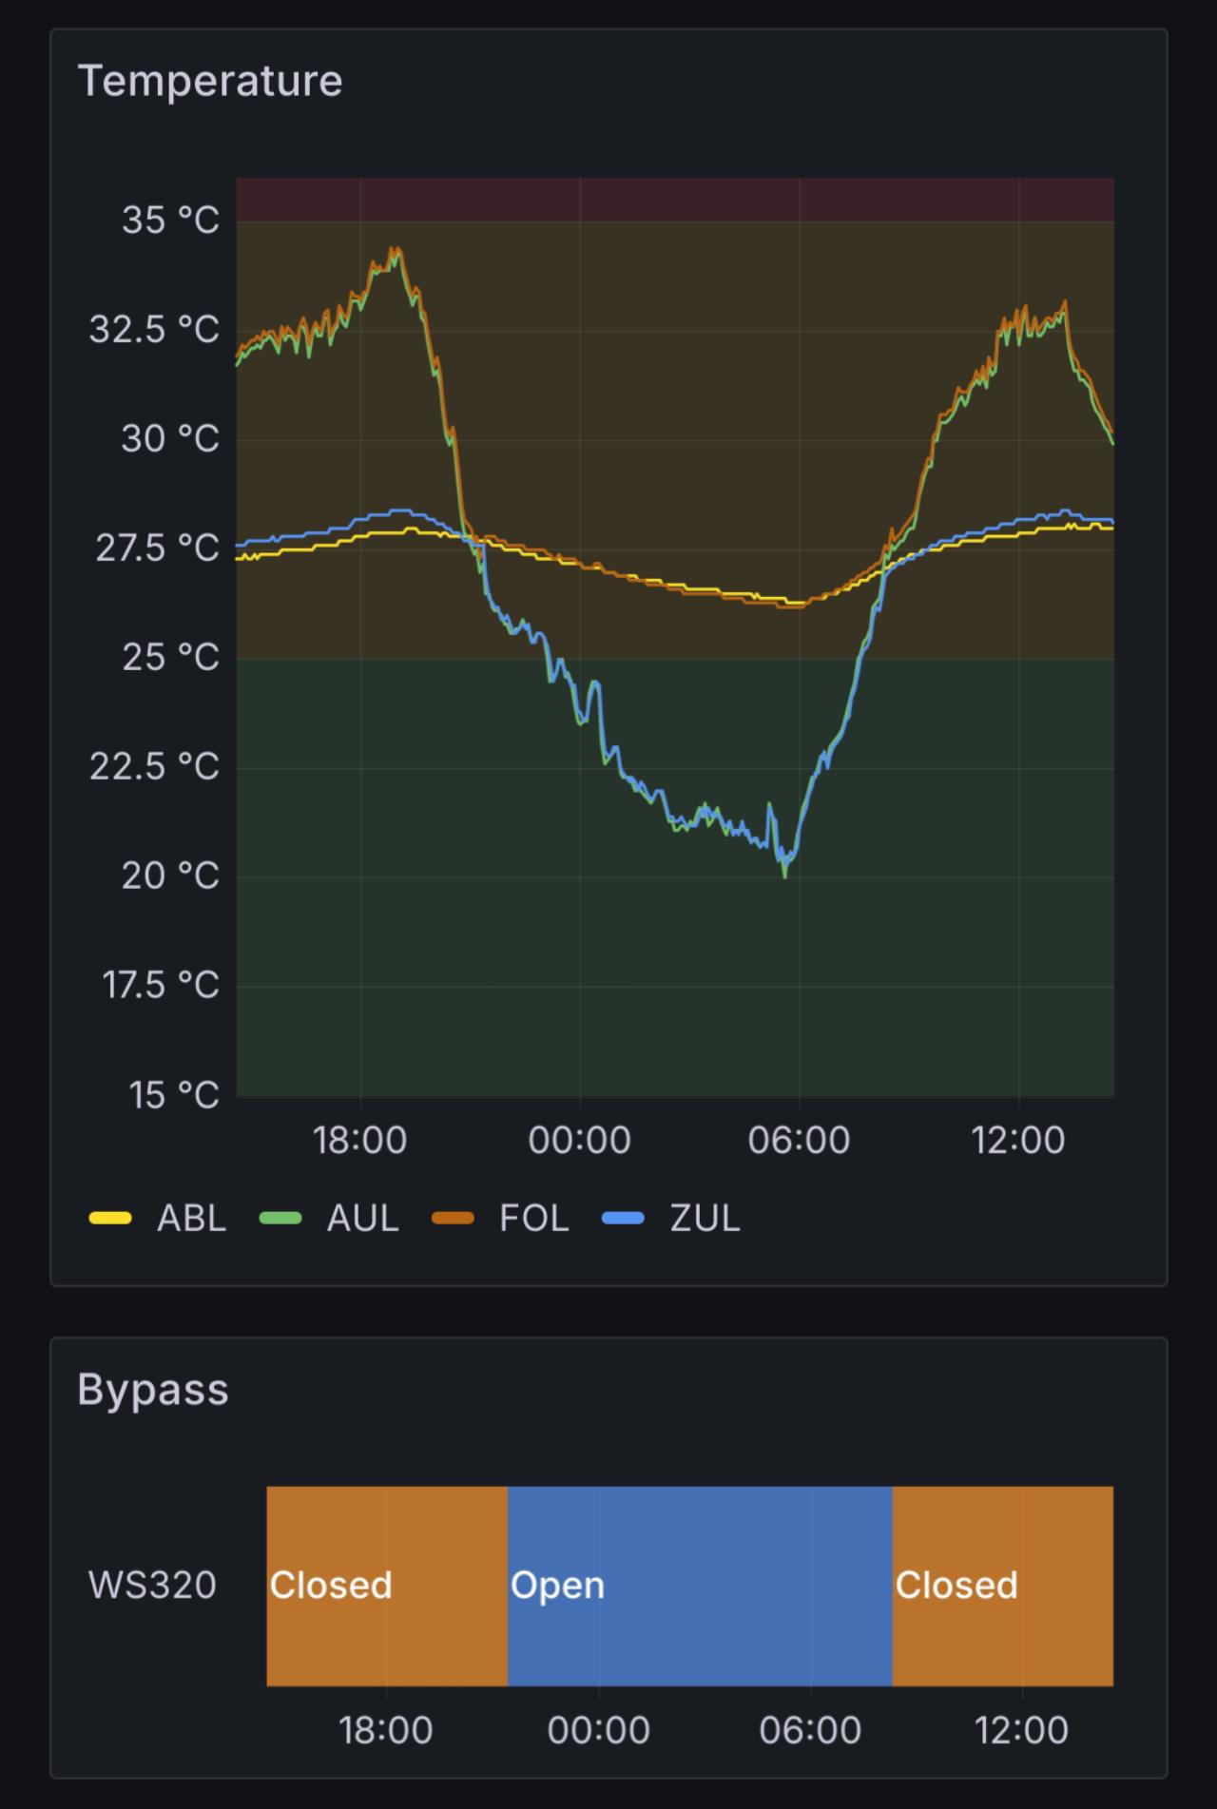Open the green AUL series color picker
This screenshot has width=1217, height=1809.
(x=280, y=1219)
